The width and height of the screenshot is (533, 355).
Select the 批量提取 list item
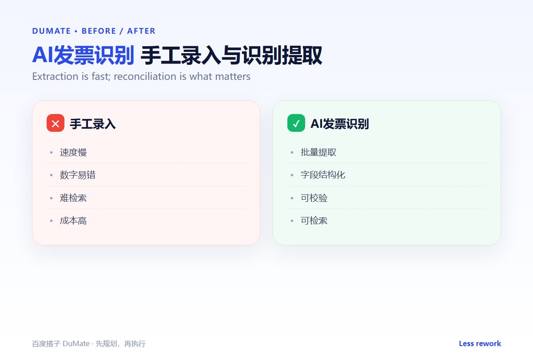click(387, 152)
